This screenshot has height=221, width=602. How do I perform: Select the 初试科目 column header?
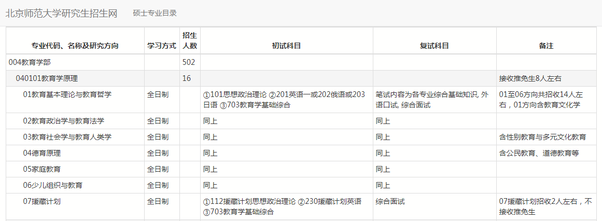tap(286, 46)
